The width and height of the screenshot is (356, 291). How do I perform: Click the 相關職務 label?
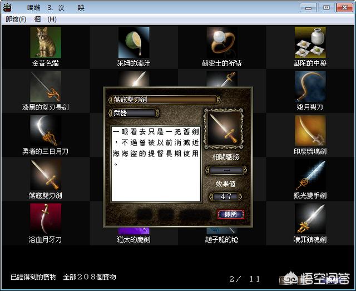225,157
